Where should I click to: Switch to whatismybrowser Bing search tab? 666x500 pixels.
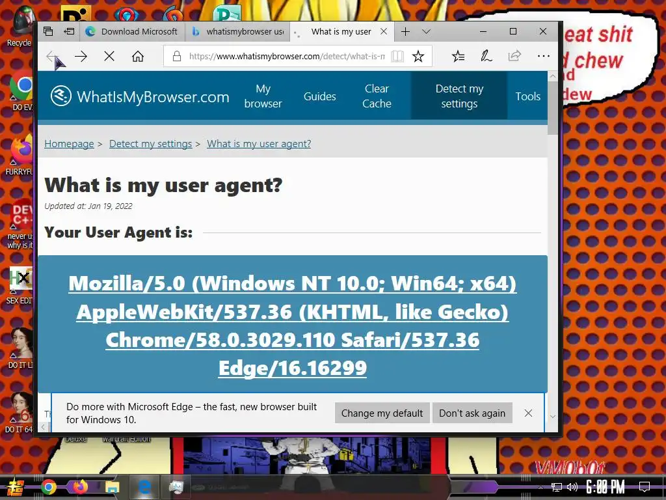[x=238, y=31]
